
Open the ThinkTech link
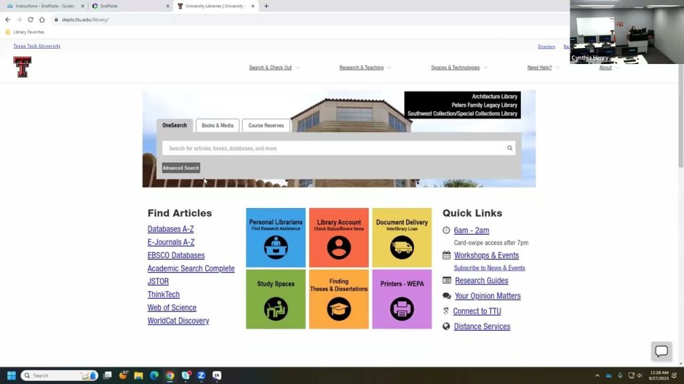tap(164, 294)
